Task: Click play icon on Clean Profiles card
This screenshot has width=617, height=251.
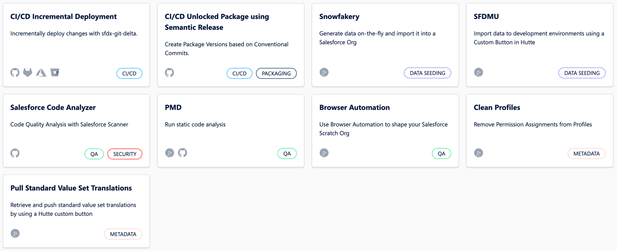Action: pyautogui.click(x=478, y=153)
